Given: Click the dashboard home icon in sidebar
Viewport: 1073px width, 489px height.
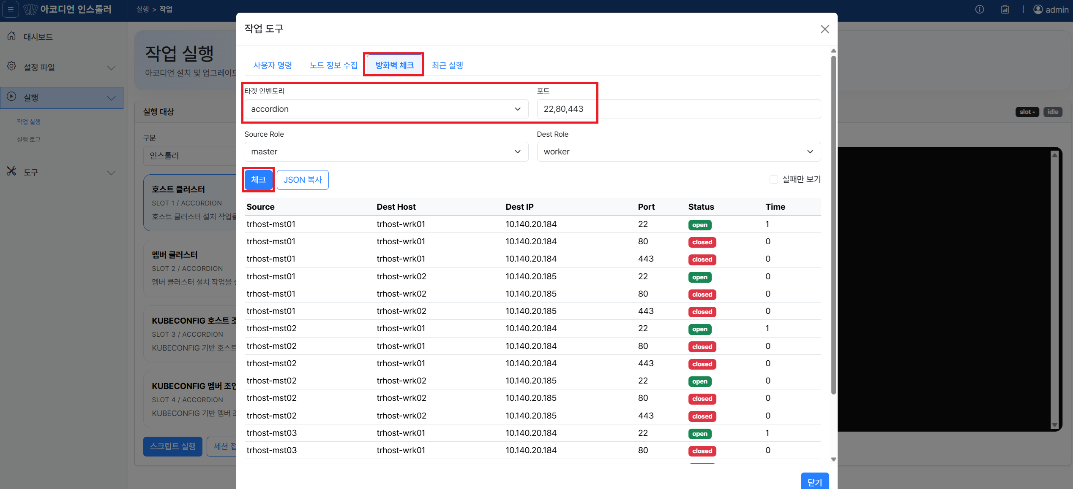Looking at the screenshot, I should click(x=11, y=36).
